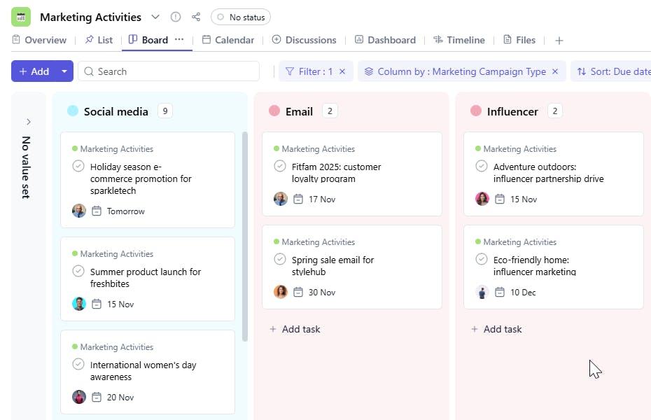Mark Summer product launch task complete
The width and height of the screenshot is (651, 420).
tap(78, 271)
